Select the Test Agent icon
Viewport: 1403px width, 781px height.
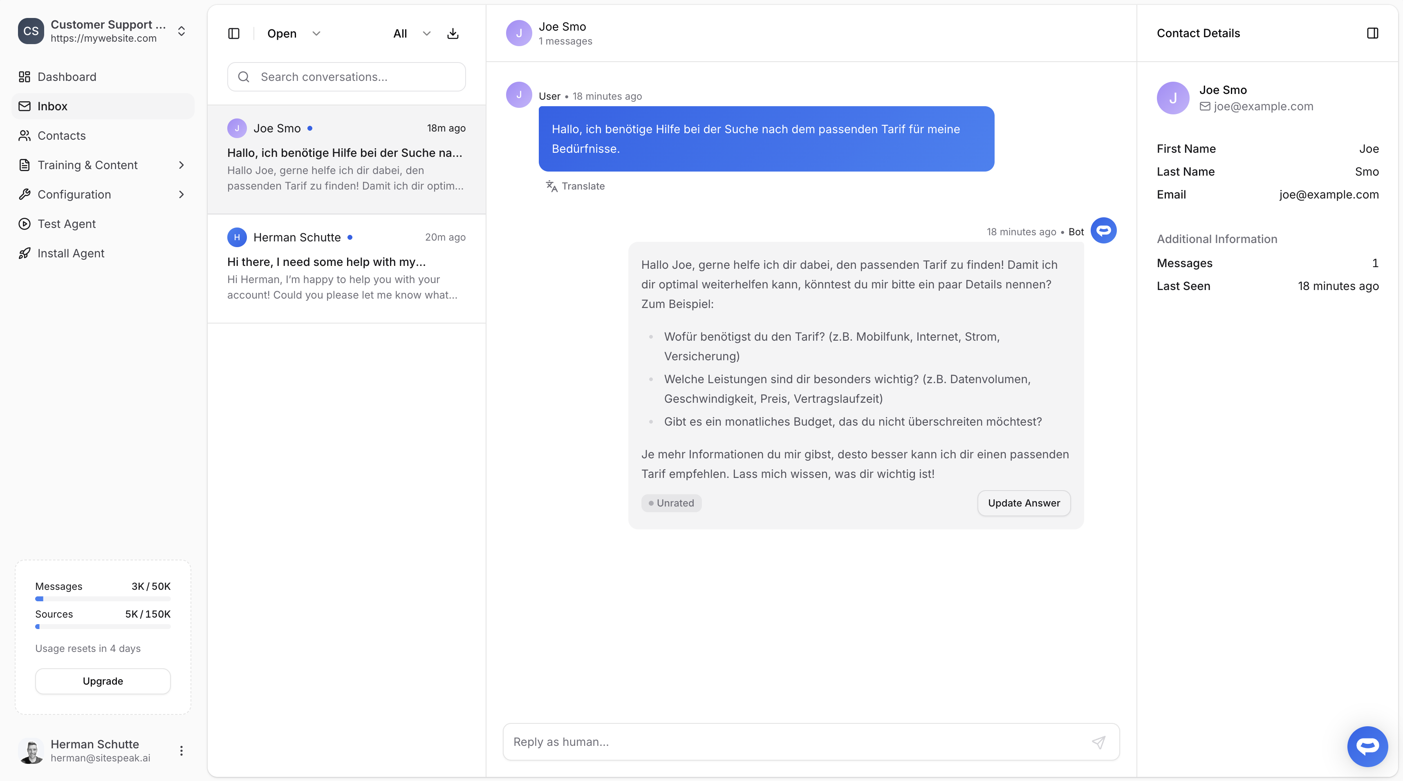click(x=24, y=224)
